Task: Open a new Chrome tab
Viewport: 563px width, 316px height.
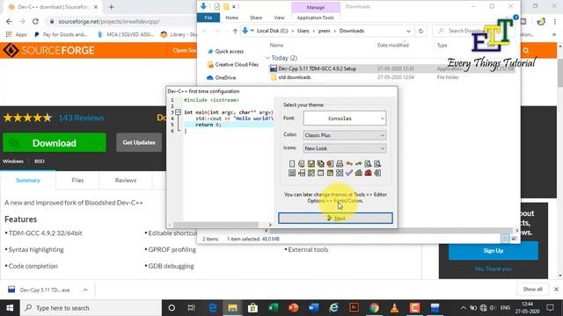Action: (x=112, y=7)
